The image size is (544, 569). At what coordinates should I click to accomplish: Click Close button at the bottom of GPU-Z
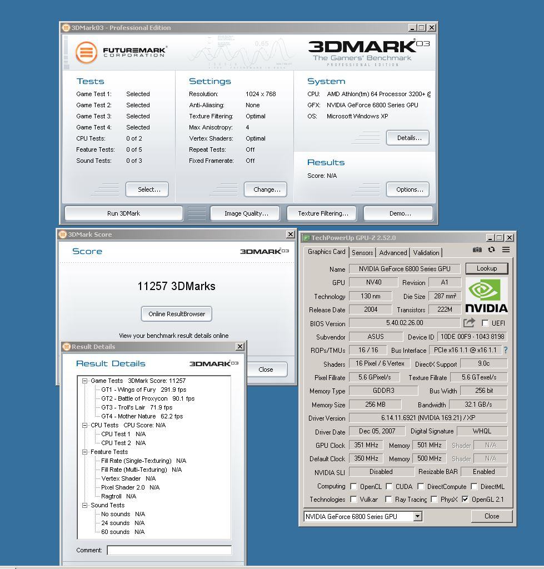coord(492,516)
